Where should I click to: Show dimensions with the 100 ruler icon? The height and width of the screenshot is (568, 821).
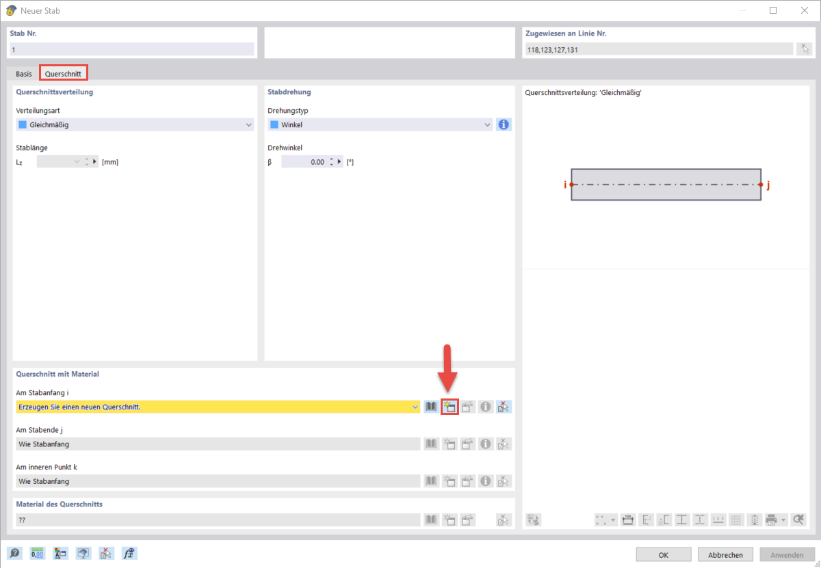628,520
